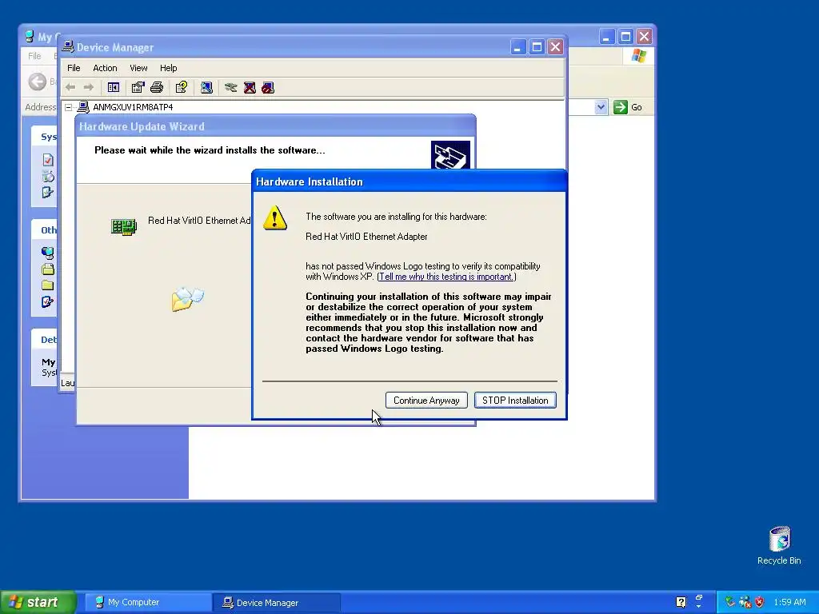Image resolution: width=819 pixels, height=614 pixels.
Task: Click the Hardware Update Wizard title bar
Action: click(276, 126)
